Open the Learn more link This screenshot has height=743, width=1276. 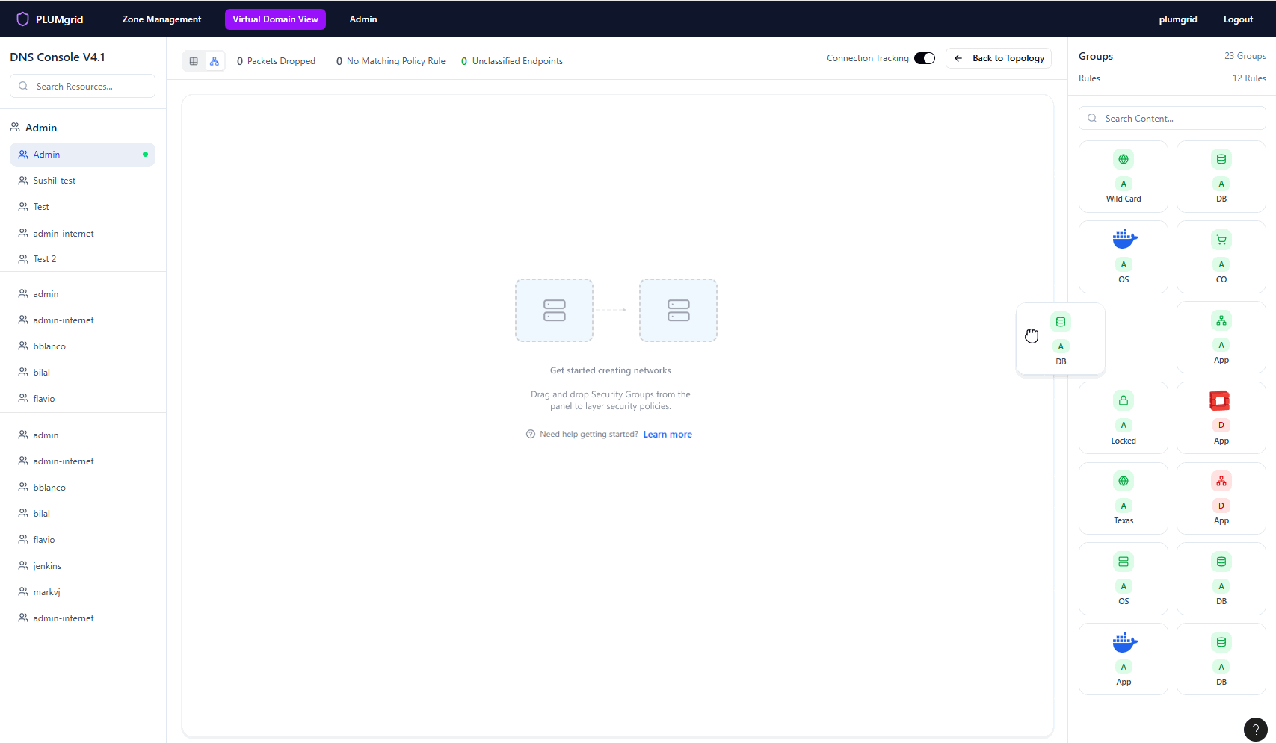click(x=668, y=435)
